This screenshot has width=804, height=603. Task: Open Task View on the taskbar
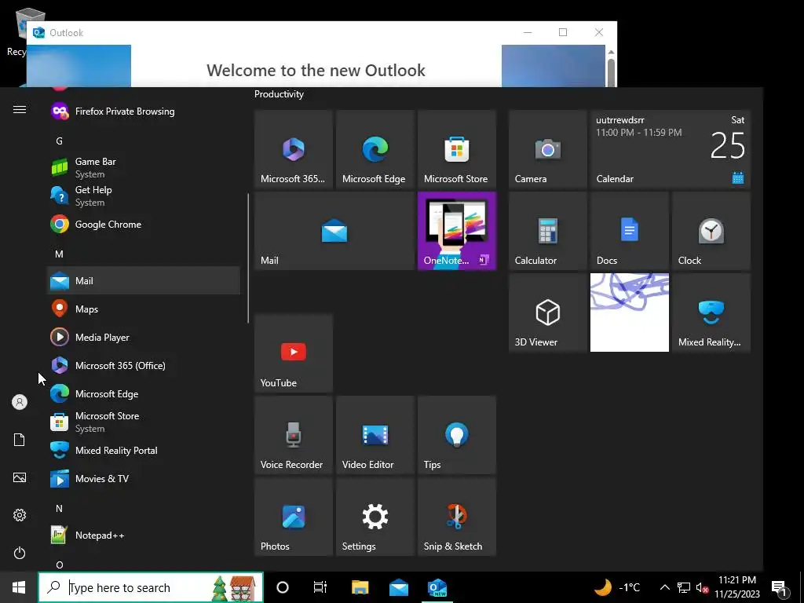coord(320,587)
